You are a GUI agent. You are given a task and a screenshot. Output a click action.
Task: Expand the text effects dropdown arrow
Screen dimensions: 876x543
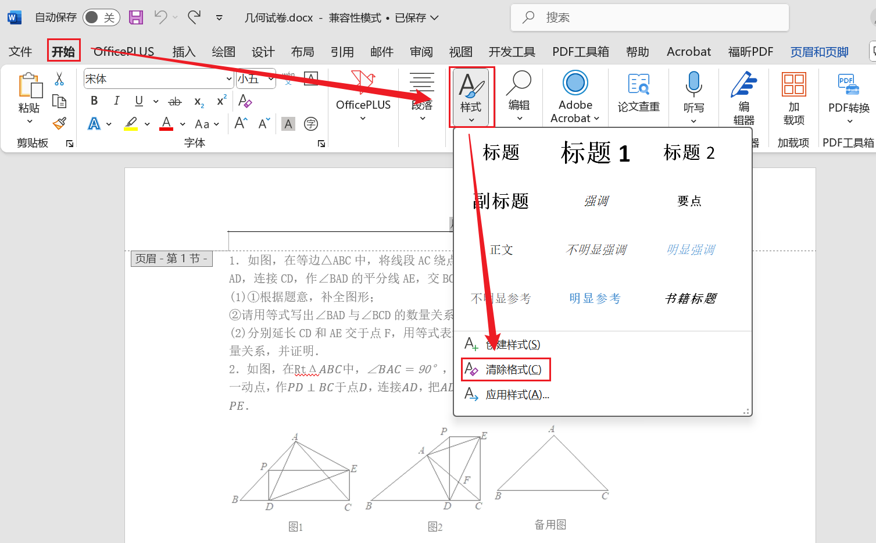[109, 124]
